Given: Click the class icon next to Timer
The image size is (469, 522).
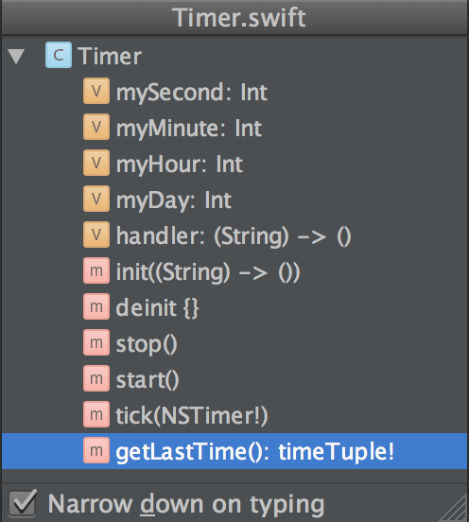Looking at the screenshot, I should pyautogui.click(x=59, y=55).
